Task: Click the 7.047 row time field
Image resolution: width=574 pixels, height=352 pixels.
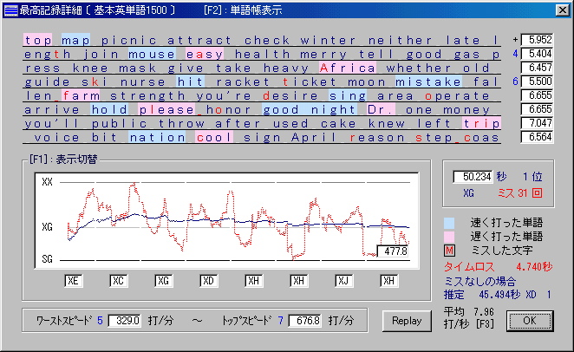Action: click(537, 123)
